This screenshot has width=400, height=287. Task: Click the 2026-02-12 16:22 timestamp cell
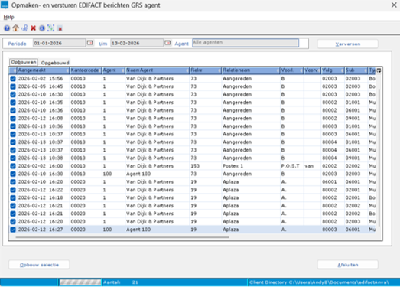point(41,190)
